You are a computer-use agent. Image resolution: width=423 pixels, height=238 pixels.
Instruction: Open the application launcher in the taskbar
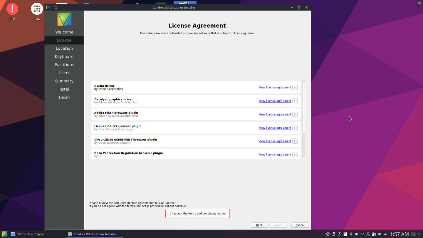pos(4,234)
